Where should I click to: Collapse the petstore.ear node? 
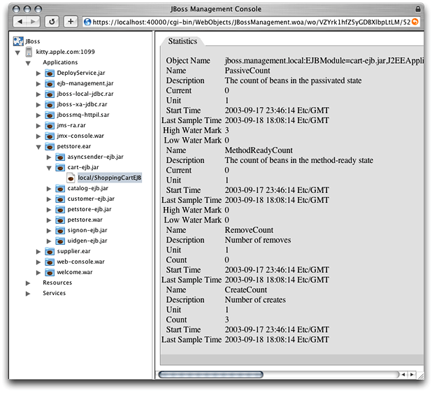38,147
